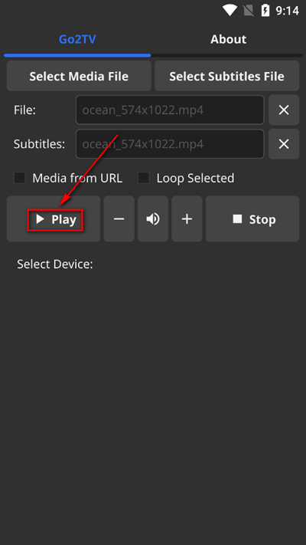Viewport: 306px width, 545px height.
Task: Click the Select Media File button
Action: pyautogui.click(x=79, y=76)
